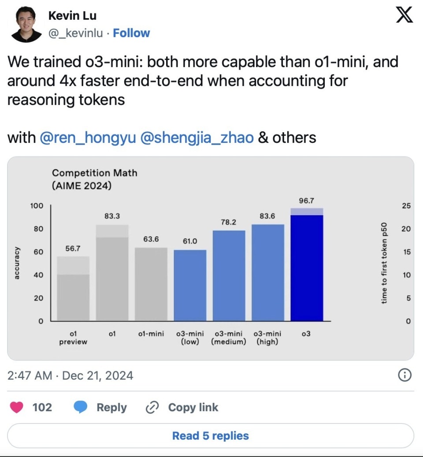
Task: Click the Dec 21, 2024 timestamp
Action: click(97, 375)
